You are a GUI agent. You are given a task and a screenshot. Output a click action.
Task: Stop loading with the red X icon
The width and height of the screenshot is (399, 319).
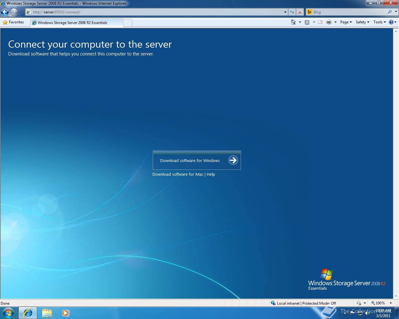point(300,12)
